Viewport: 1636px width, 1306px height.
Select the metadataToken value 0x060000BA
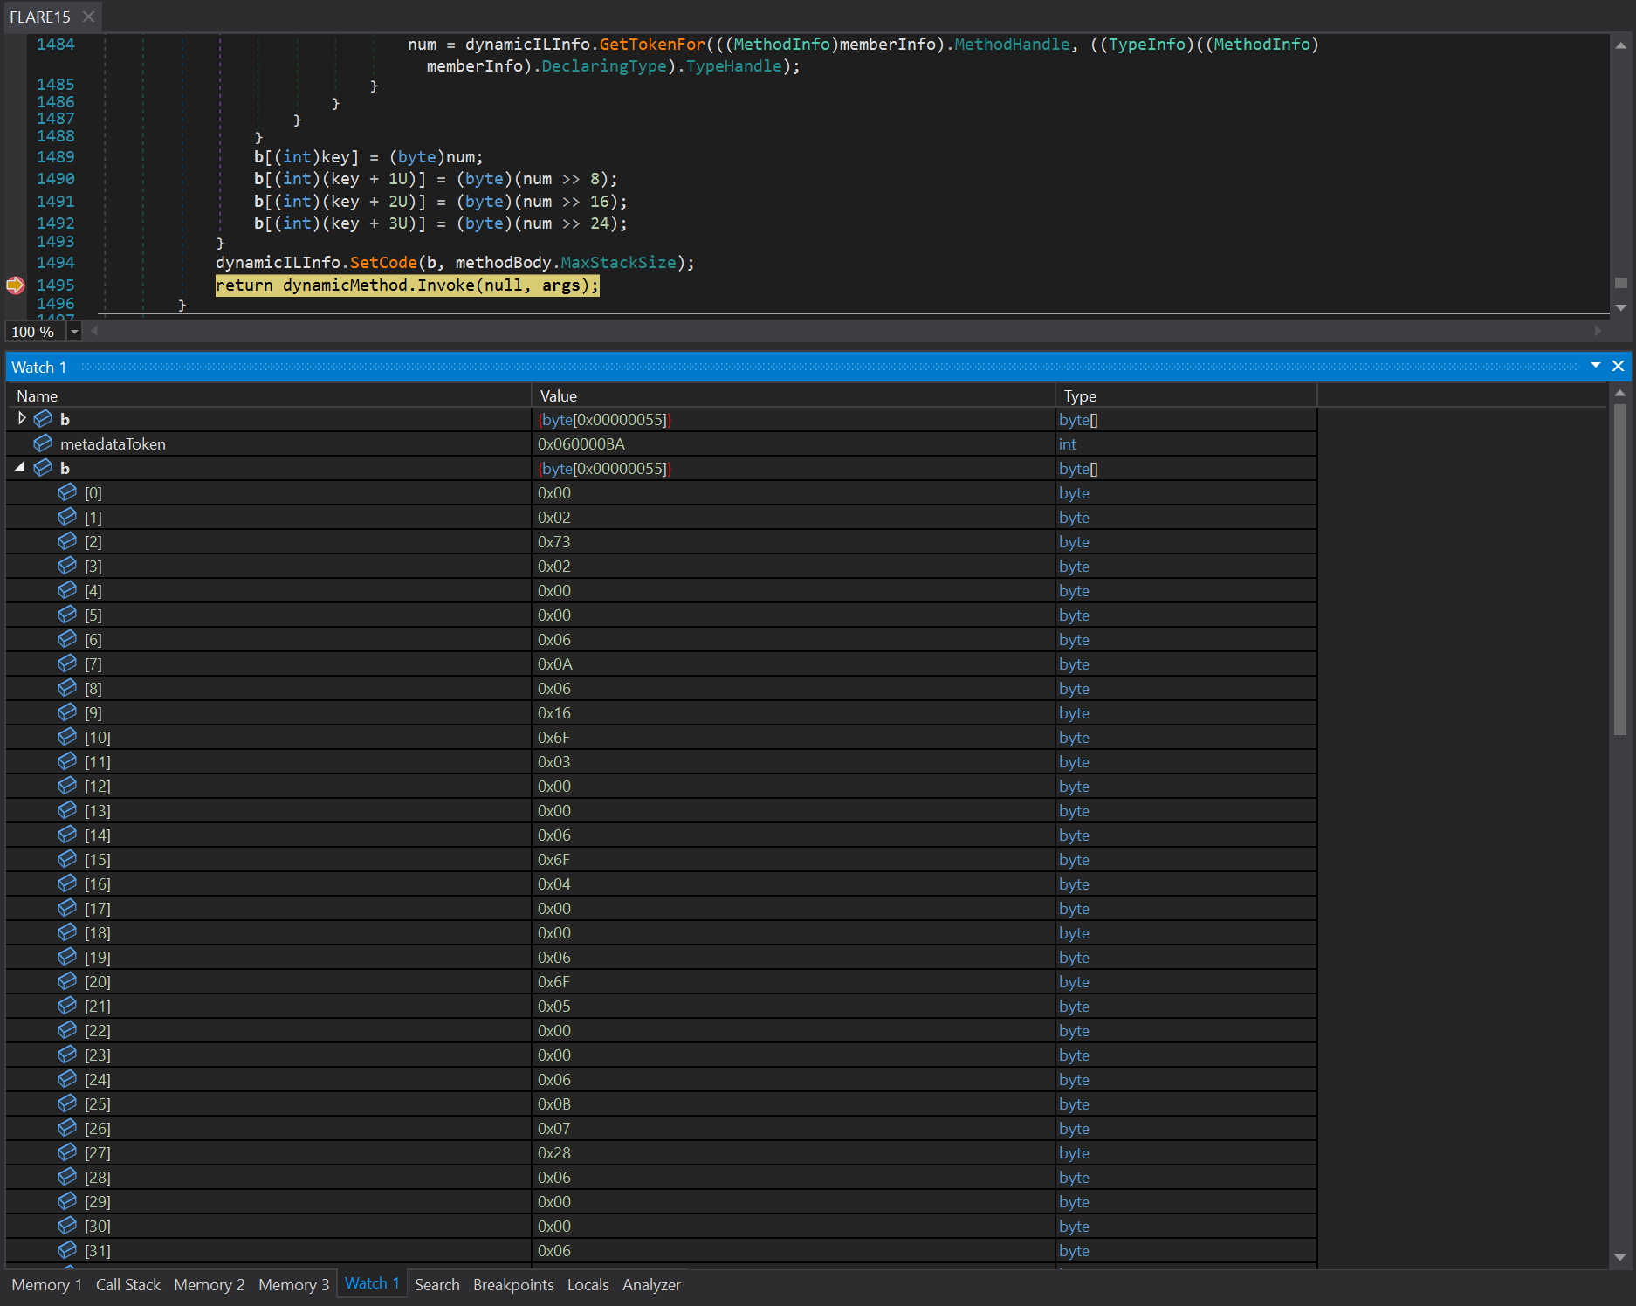pos(581,443)
